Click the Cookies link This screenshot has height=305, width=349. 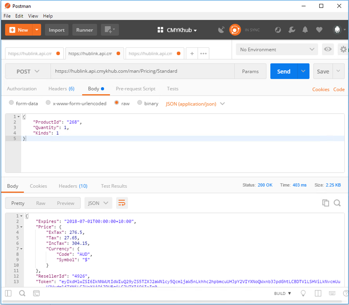coord(320,89)
